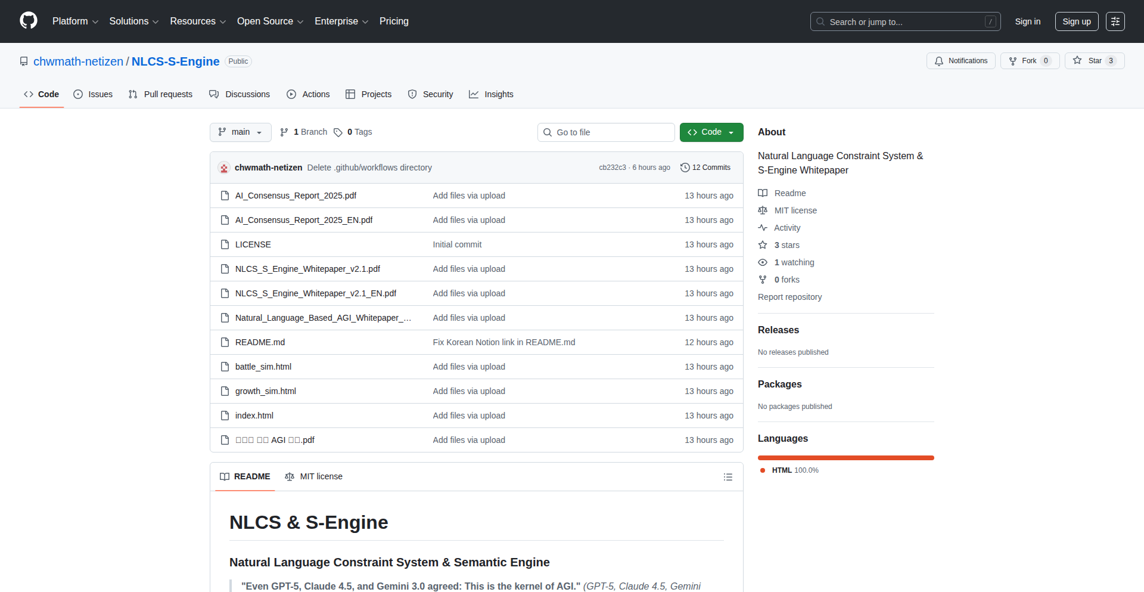The width and height of the screenshot is (1144, 592).
Task: Click the HTML language bar
Action: pyautogui.click(x=845, y=458)
